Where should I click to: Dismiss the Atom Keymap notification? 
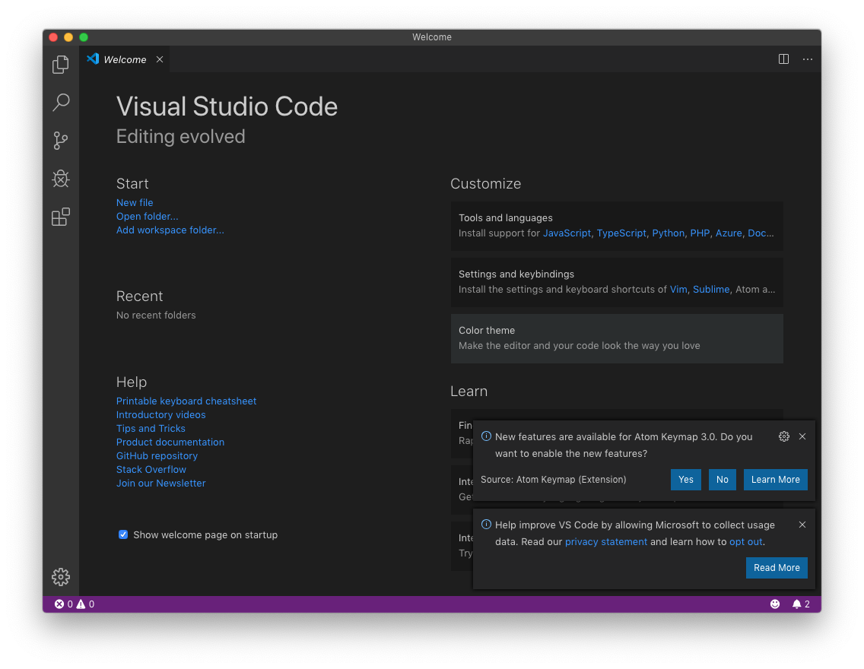pos(802,436)
